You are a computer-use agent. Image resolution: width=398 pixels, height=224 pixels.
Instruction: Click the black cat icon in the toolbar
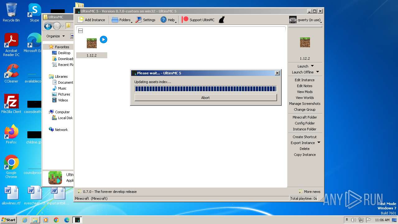221,20
